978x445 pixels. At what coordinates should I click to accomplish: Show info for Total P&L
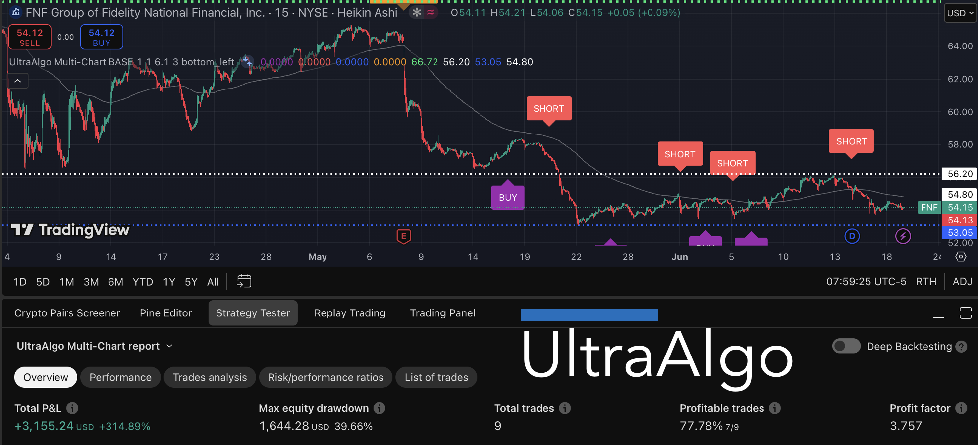[x=72, y=408]
